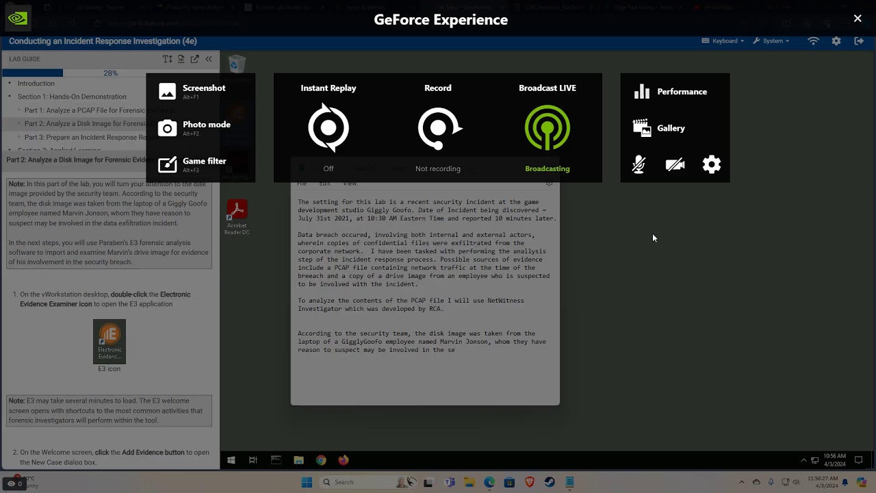Open the remote desktop Start menu
The image size is (876, 493).
coord(231,460)
